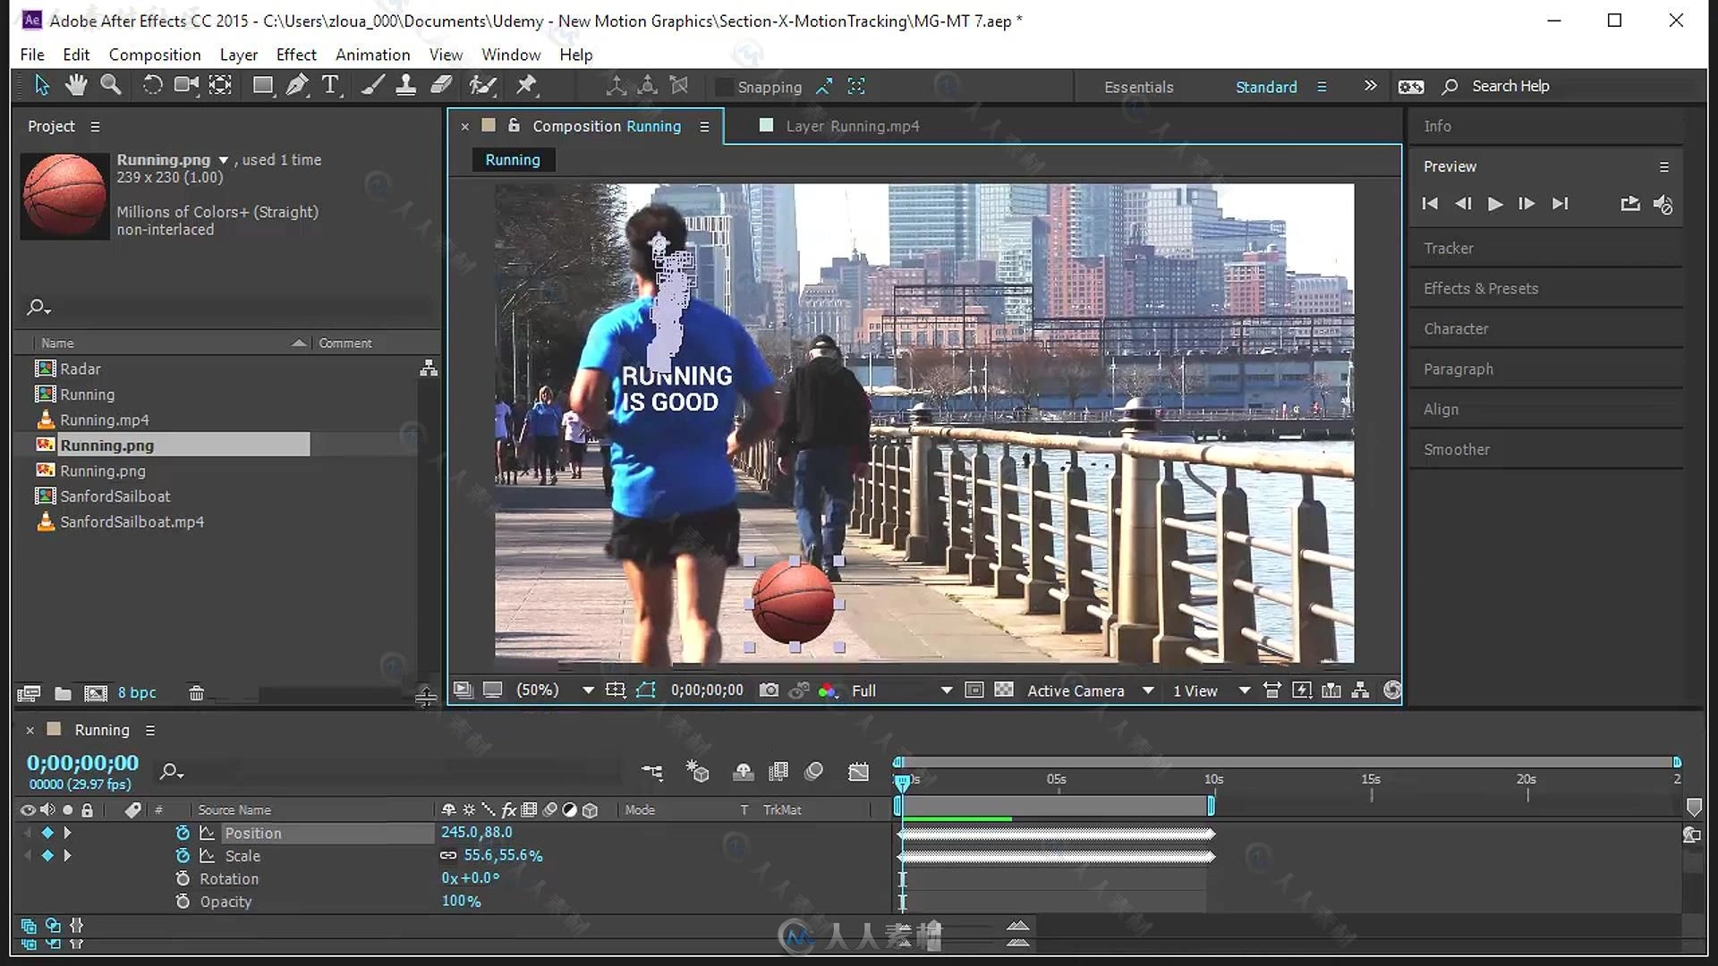
Task: Toggle Position stopwatch keyframing
Action: click(x=183, y=833)
